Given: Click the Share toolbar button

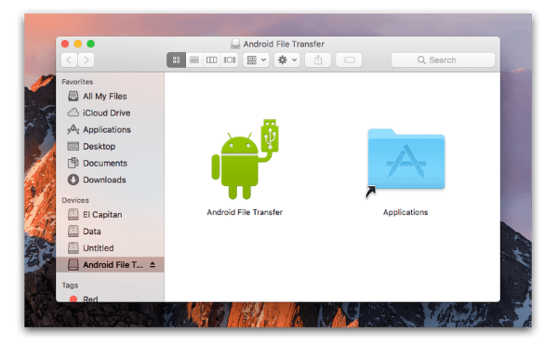Looking at the screenshot, I should [x=318, y=60].
